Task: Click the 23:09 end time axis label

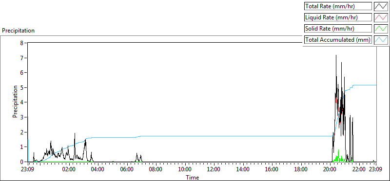Action: coord(375,170)
